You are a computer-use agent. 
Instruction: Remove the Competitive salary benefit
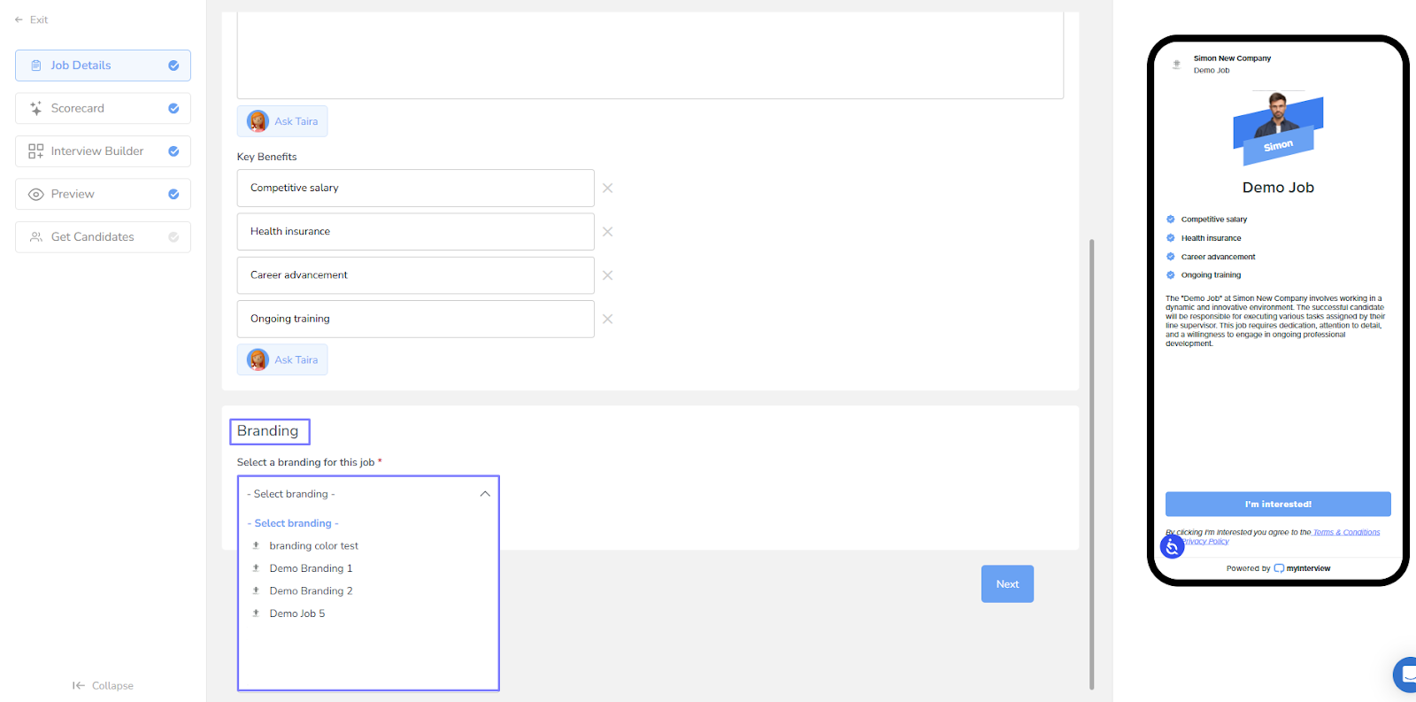pyautogui.click(x=607, y=188)
